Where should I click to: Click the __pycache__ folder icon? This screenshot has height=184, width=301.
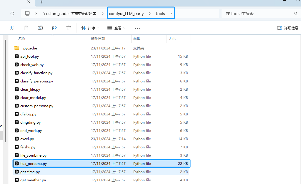[x=17, y=48]
